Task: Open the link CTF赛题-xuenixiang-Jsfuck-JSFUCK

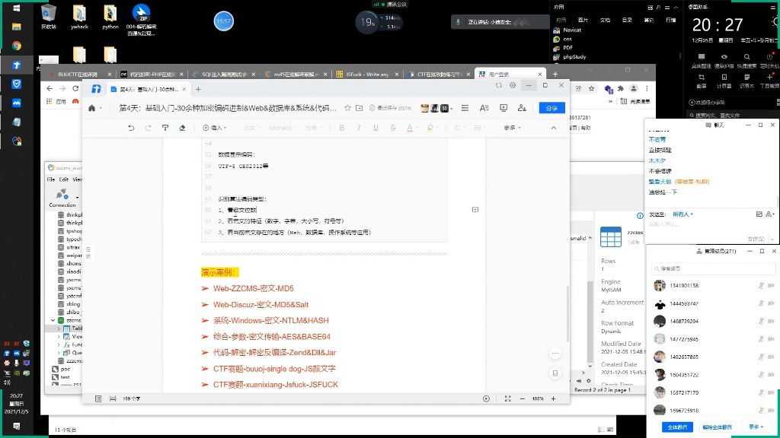Action: pos(276,384)
